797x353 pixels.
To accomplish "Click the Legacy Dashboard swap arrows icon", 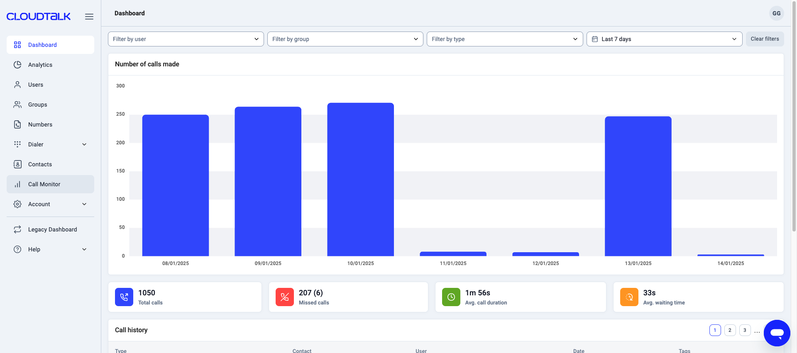I will point(17,229).
